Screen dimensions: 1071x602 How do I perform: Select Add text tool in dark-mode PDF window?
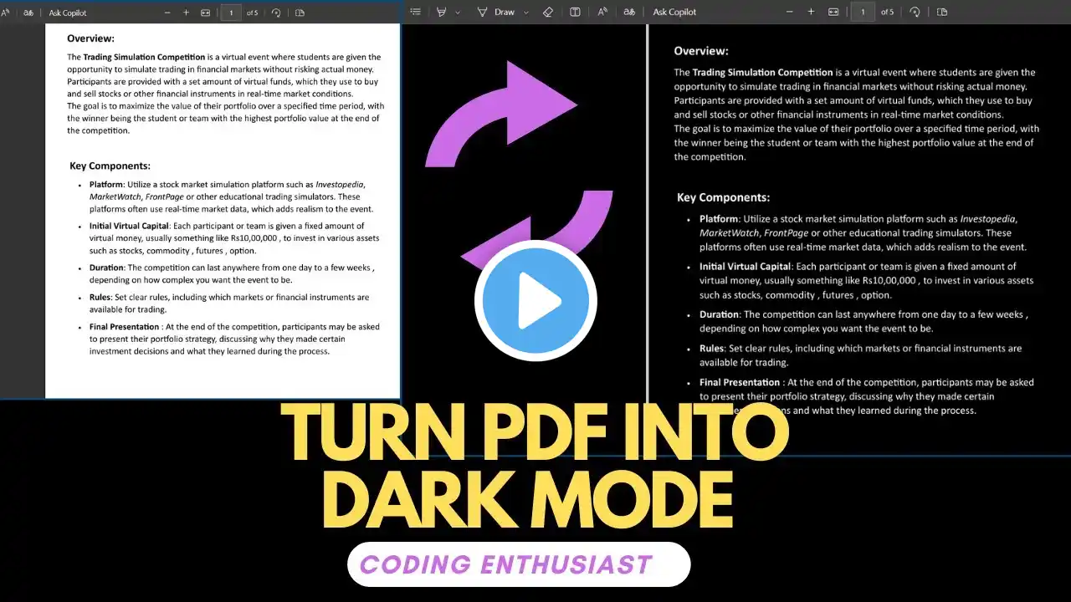coord(575,12)
